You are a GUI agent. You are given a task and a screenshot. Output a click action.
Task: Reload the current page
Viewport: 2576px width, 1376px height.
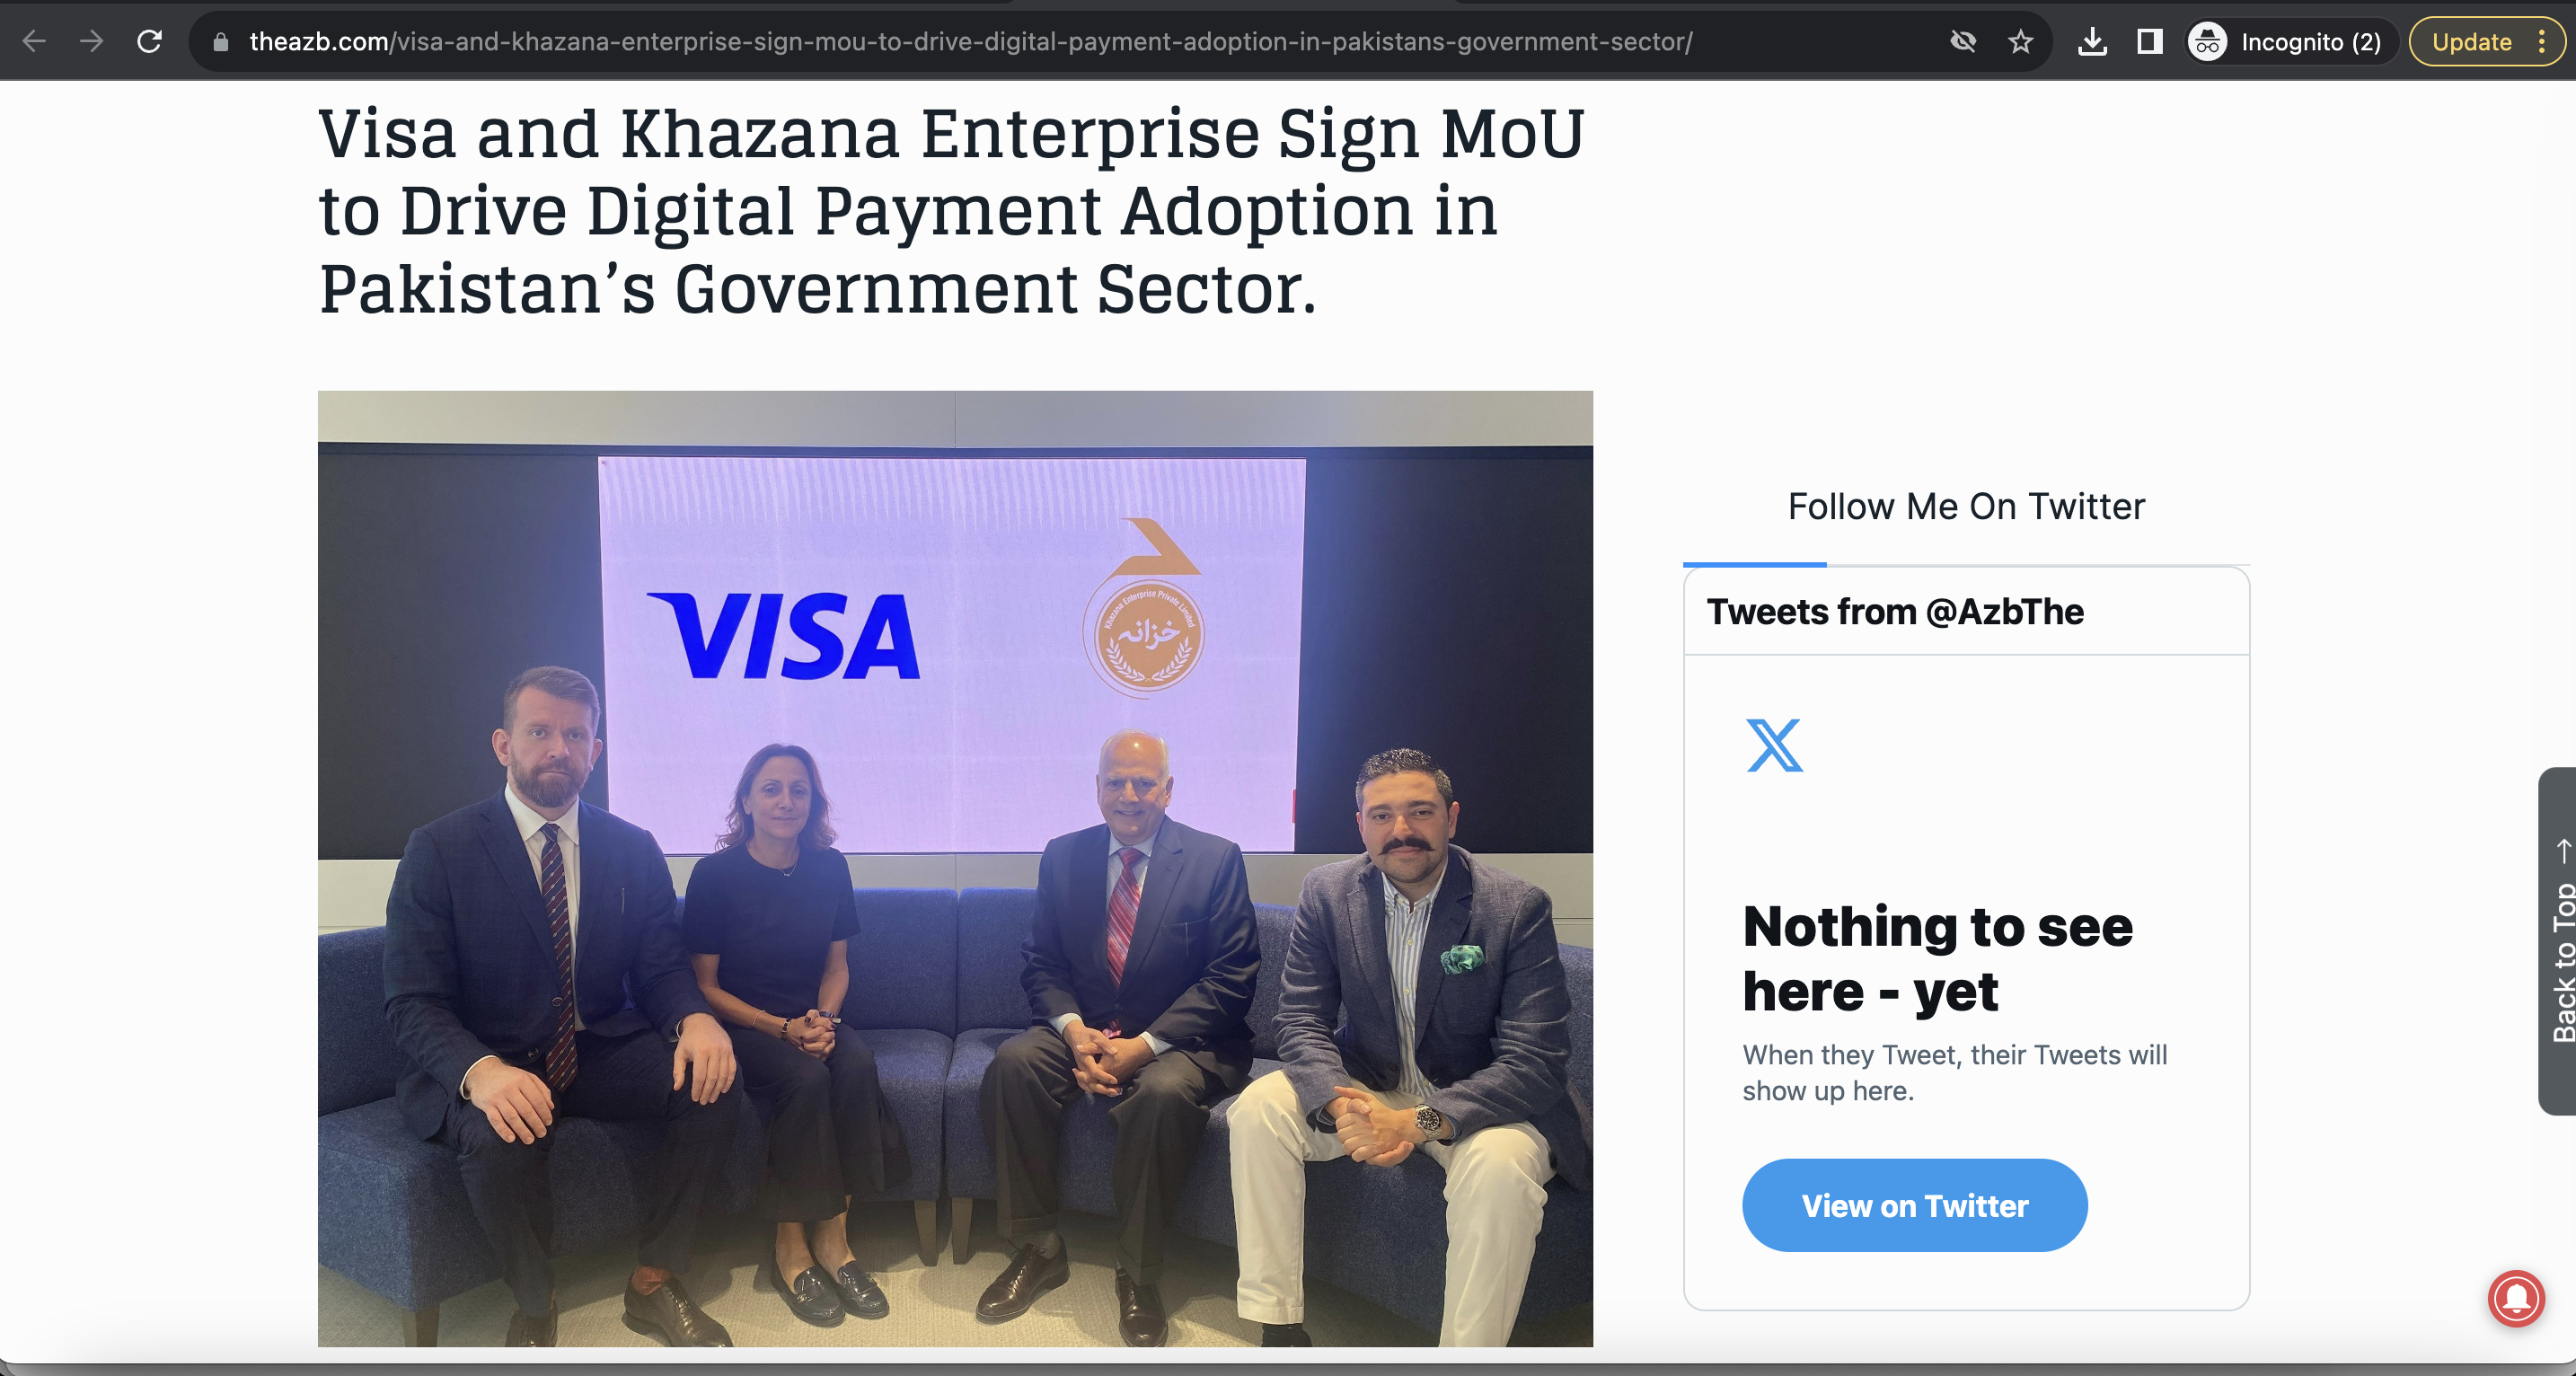coord(149,41)
